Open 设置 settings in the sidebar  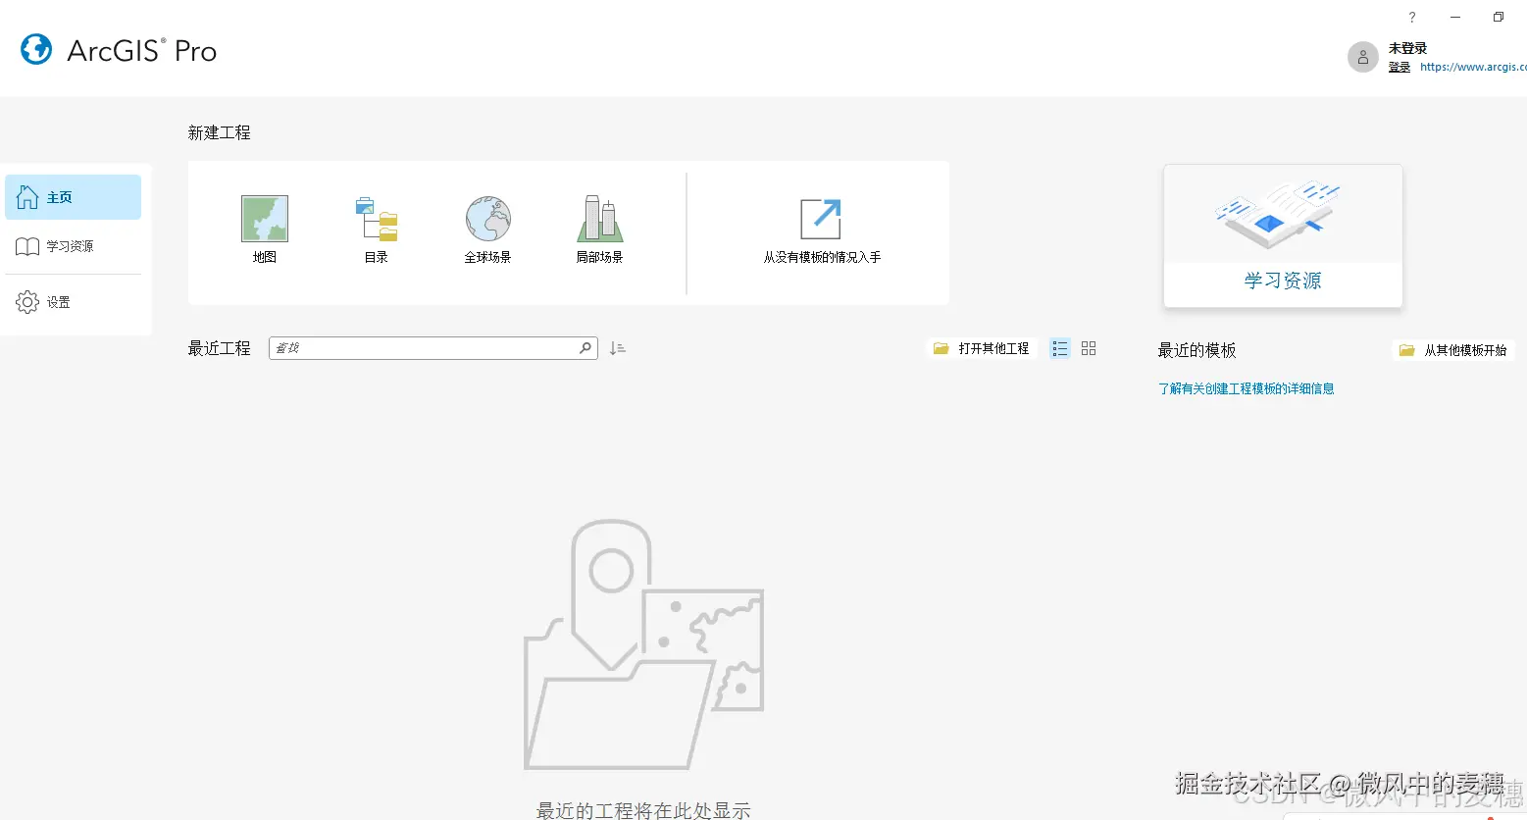(74, 302)
